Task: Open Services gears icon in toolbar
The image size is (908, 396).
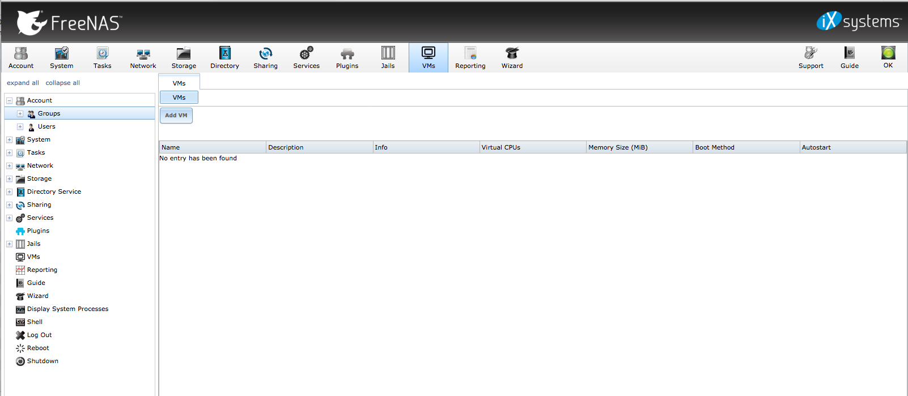Action: 306,57
